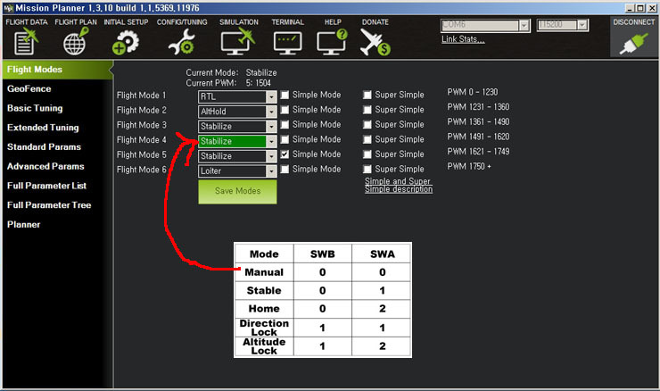This screenshot has height=391, width=660.
Task: Click the Donate airplane icon
Action: pyautogui.click(x=375, y=43)
